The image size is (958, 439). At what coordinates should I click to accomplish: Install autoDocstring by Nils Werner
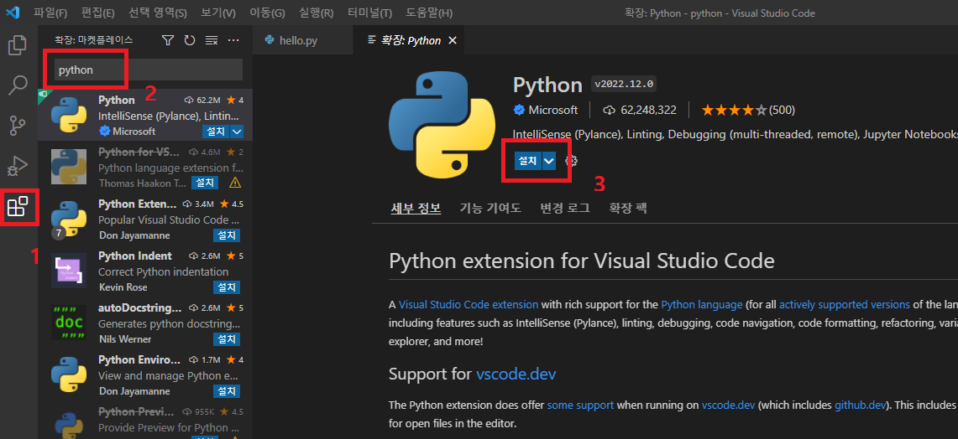227,338
